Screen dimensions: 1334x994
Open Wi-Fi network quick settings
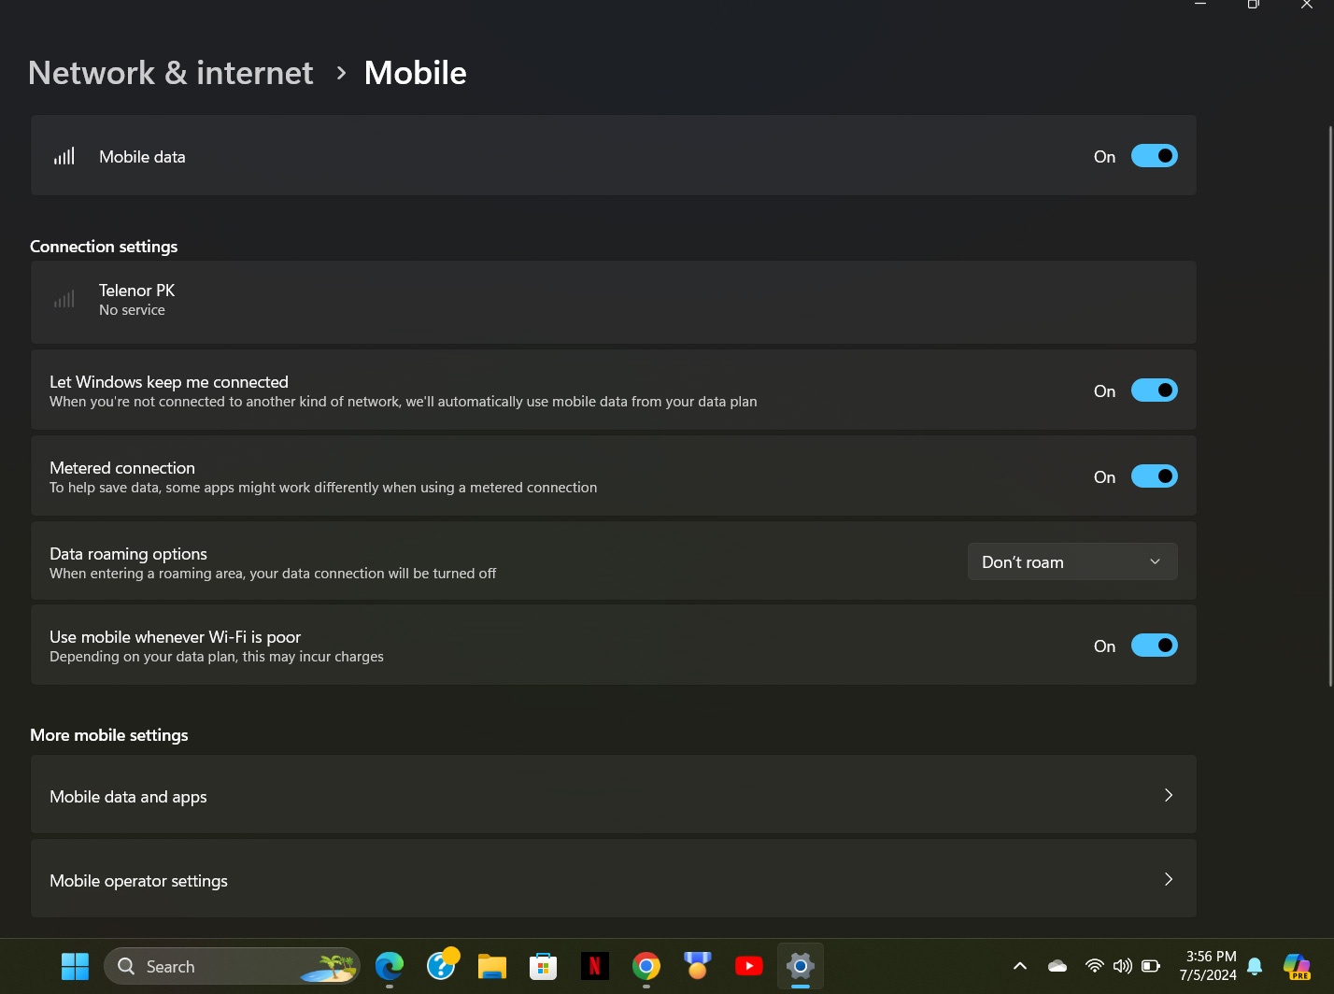[x=1094, y=966]
